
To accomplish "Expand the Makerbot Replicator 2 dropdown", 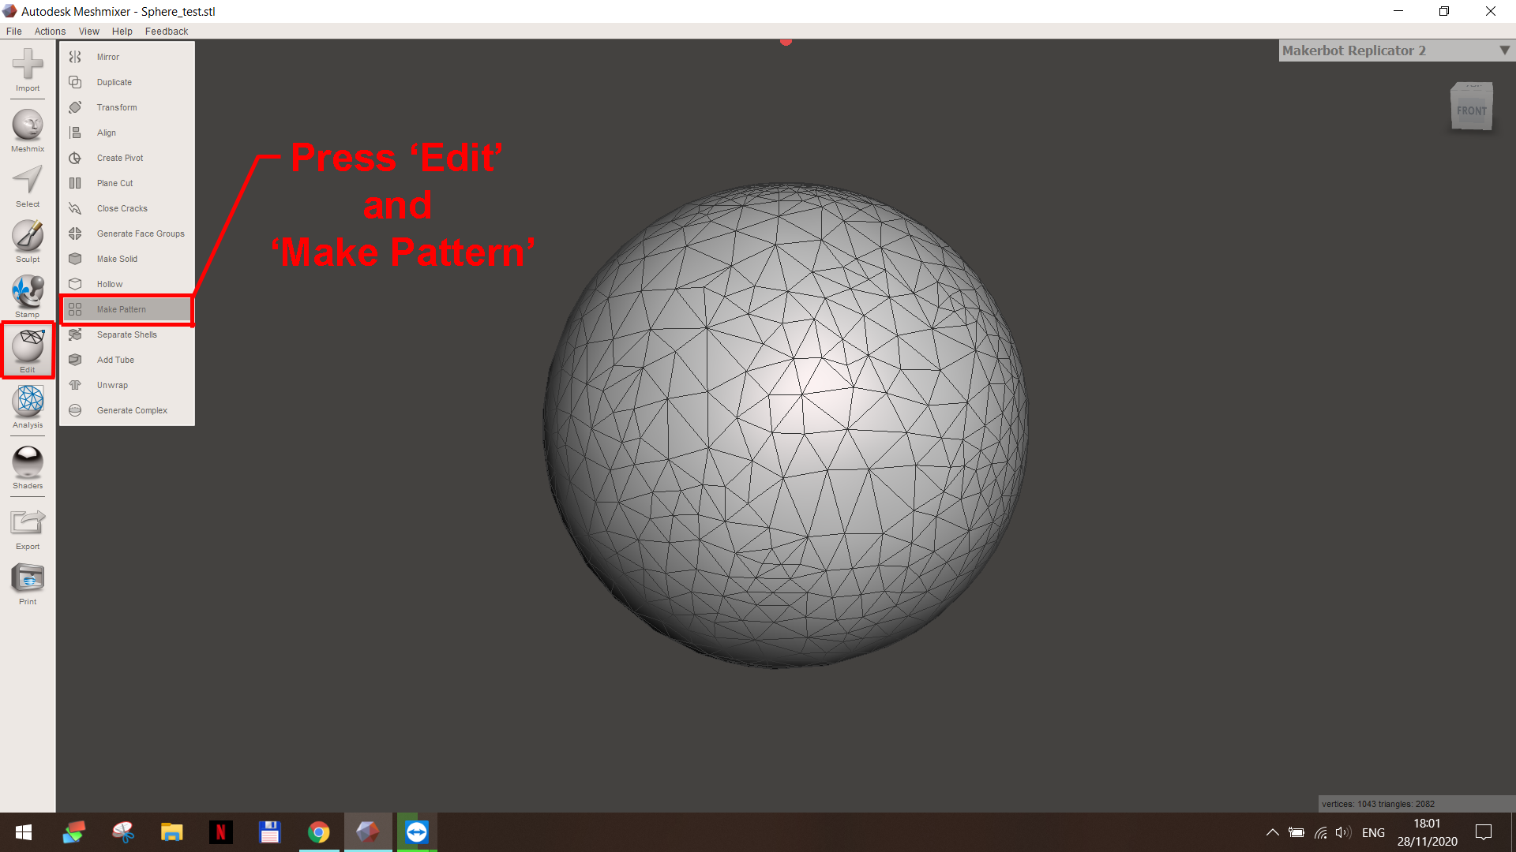I will point(1504,50).
